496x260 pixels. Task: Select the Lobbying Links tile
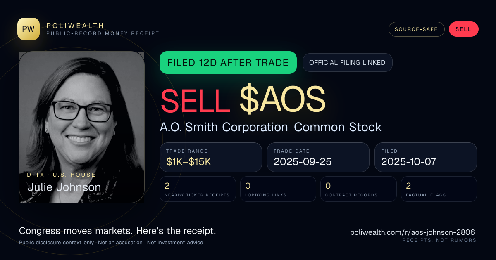click(278, 189)
